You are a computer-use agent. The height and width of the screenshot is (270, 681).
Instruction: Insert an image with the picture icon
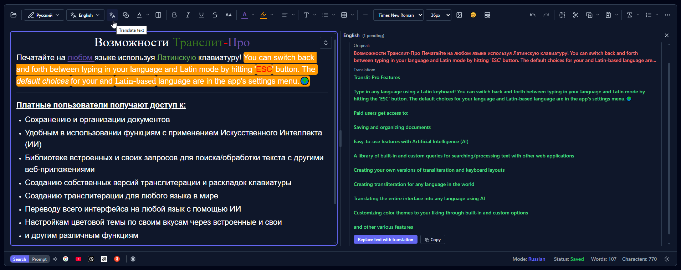click(459, 15)
